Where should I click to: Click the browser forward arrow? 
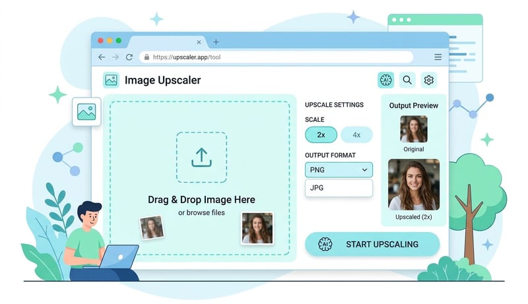115,57
